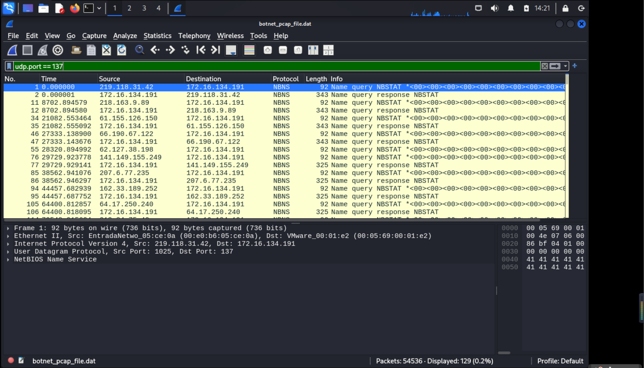Save this capture file
Viewport: 644px width, 368px height.
(91, 50)
